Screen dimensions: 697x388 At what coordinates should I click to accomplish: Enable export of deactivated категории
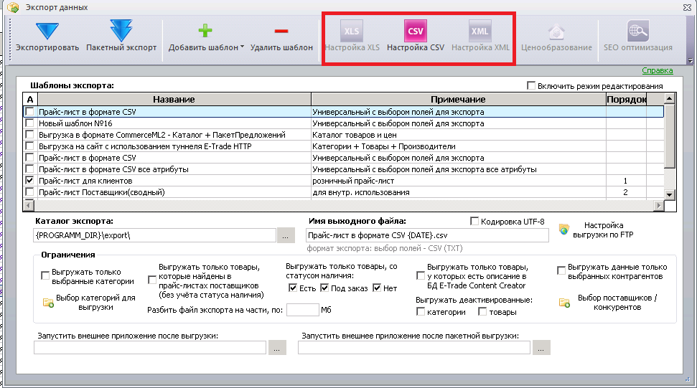[x=421, y=312]
